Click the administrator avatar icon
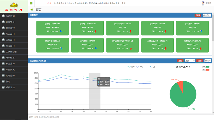The width and height of the screenshot is (214, 120). point(203,3)
